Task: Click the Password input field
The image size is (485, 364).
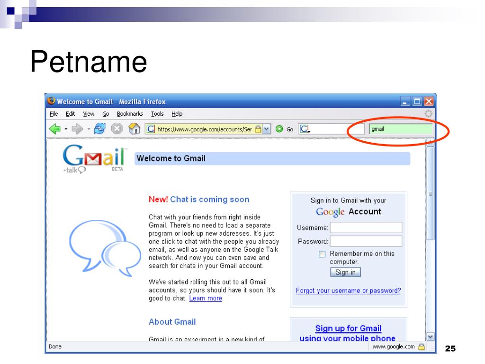Action: [366, 241]
